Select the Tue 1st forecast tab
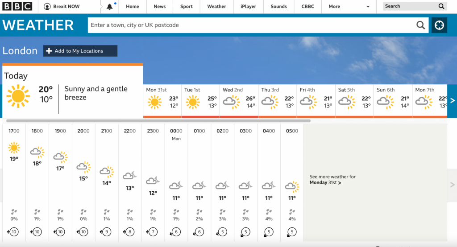Screen dimensions: 457x247 pyautogui.click(x=200, y=101)
